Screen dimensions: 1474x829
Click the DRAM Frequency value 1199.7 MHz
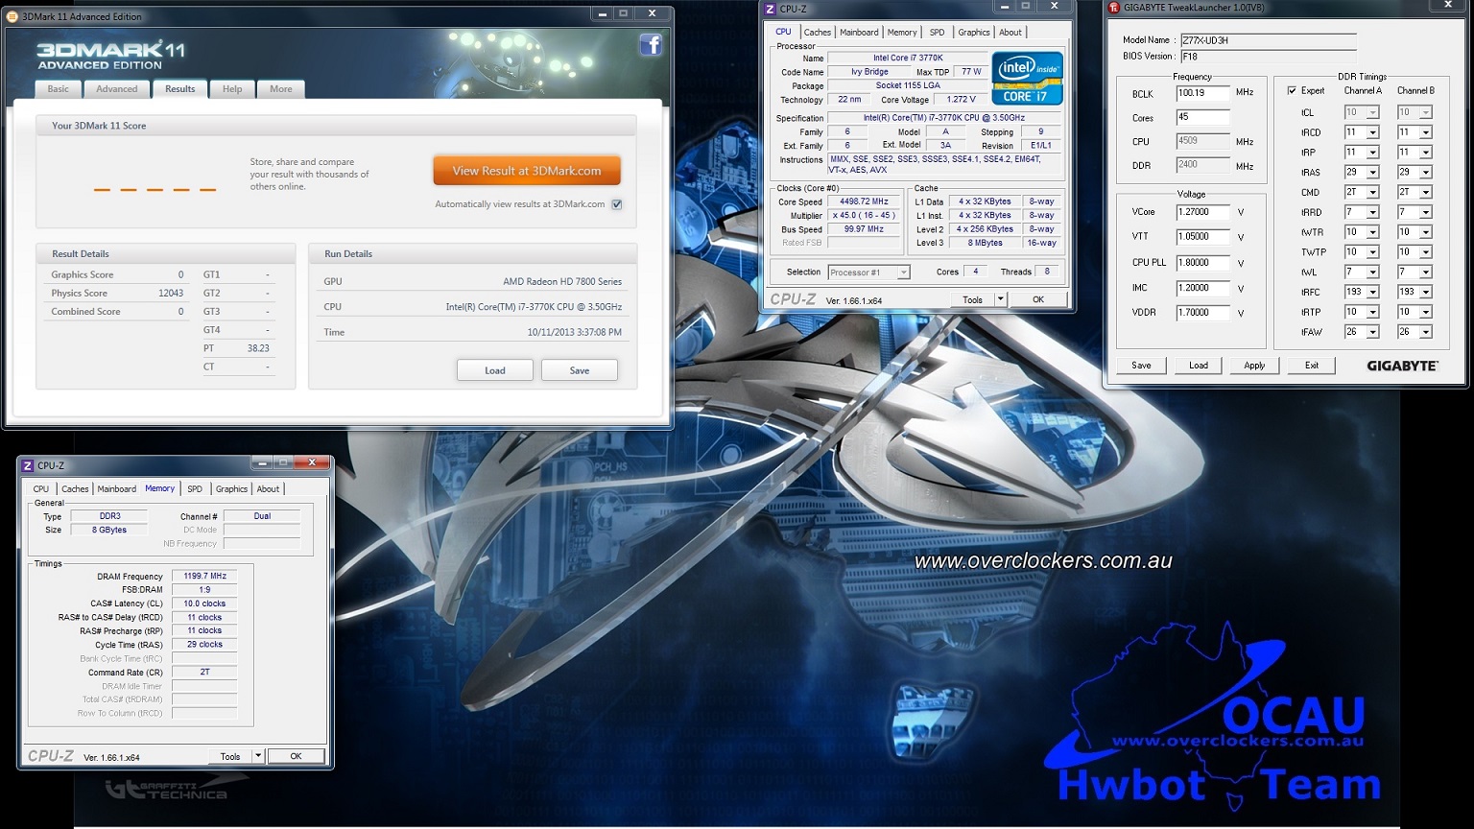204,577
